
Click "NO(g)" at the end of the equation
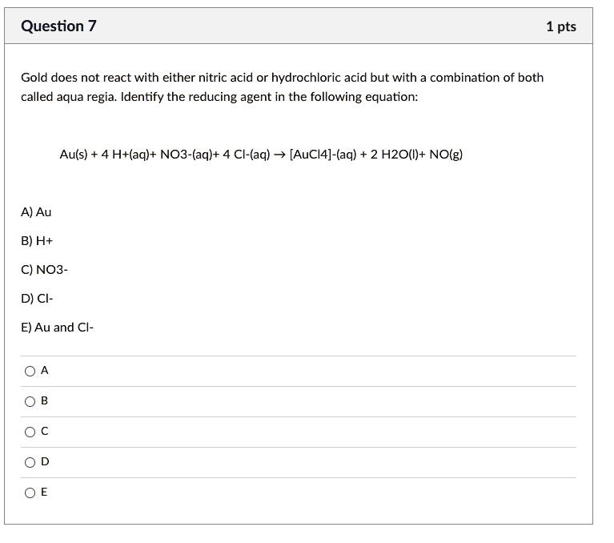point(446,154)
